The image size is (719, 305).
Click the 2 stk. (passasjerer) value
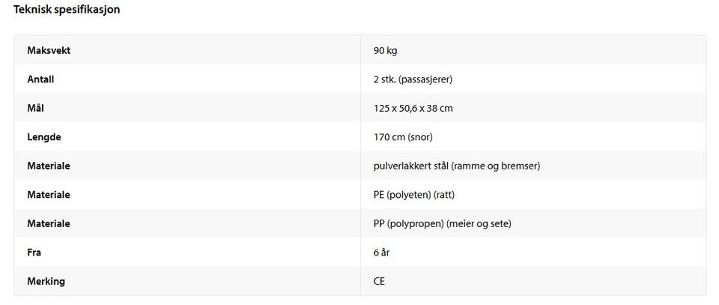[x=413, y=79]
